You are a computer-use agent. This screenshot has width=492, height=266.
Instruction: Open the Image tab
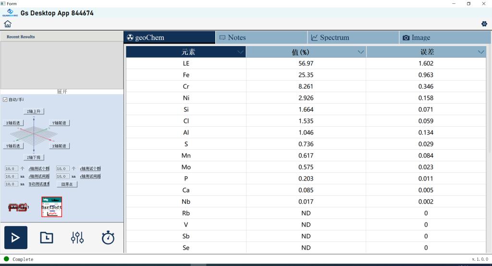pos(445,37)
